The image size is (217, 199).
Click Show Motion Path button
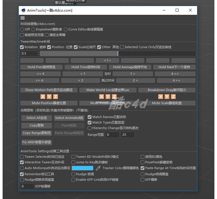click(49, 90)
